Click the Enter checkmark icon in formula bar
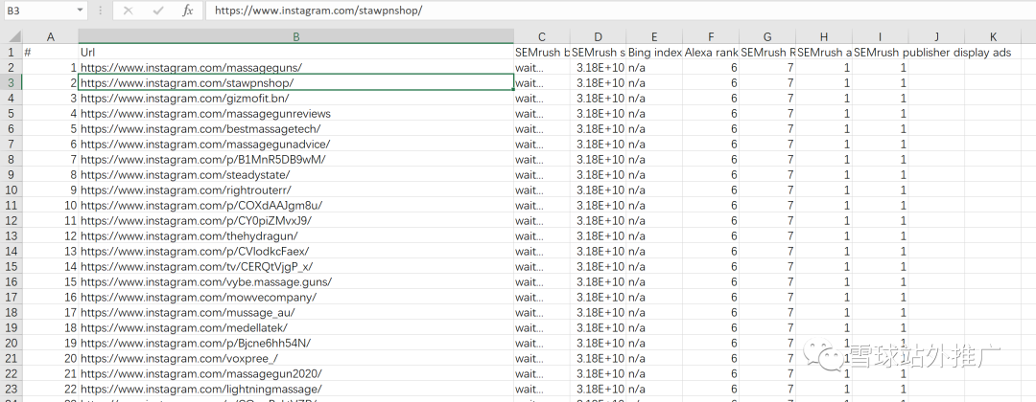Image resolution: width=1036 pixels, height=402 pixels. 158,11
